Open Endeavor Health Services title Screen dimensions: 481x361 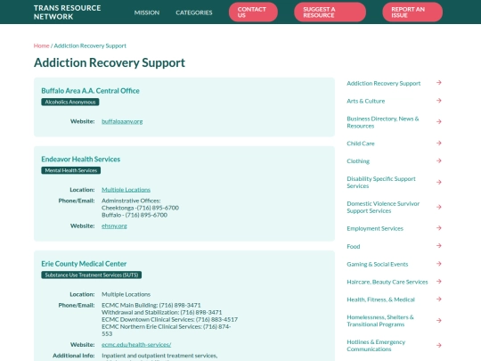tap(81, 160)
